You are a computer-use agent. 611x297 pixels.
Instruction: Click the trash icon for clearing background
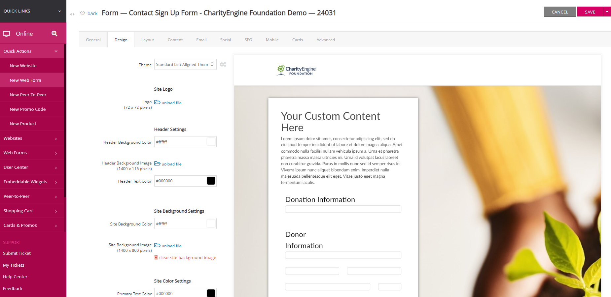coord(156,257)
